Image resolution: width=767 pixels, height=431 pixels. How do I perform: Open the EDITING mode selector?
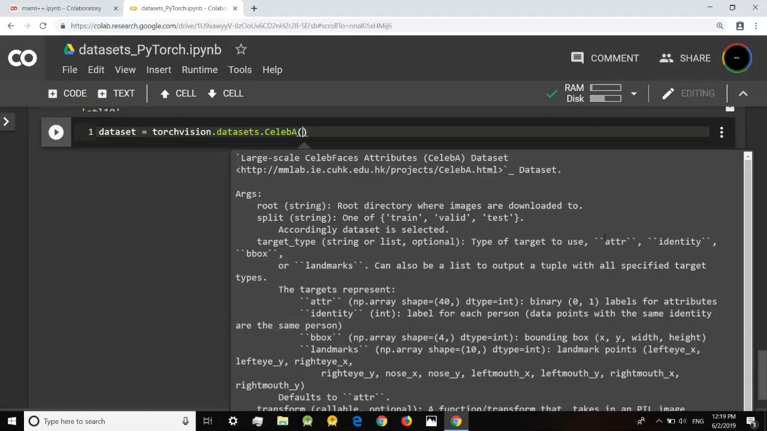[x=688, y=93]
